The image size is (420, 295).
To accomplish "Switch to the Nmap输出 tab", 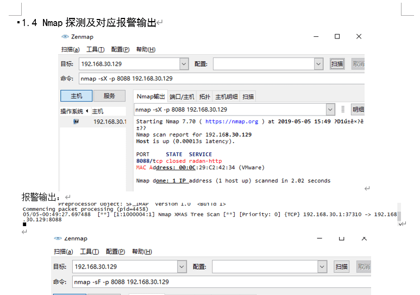I will click(x=151, y=97).
